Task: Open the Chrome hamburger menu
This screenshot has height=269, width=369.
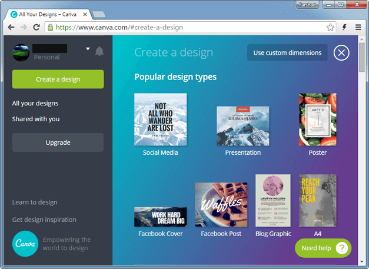Action: coord(358,27)
